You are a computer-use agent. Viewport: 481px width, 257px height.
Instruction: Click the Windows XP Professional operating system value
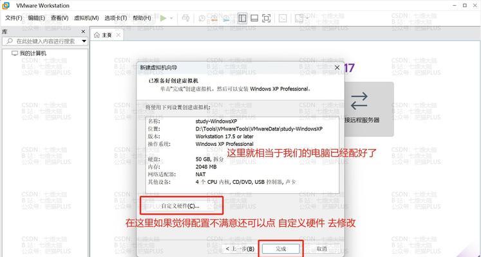(225, 144)
